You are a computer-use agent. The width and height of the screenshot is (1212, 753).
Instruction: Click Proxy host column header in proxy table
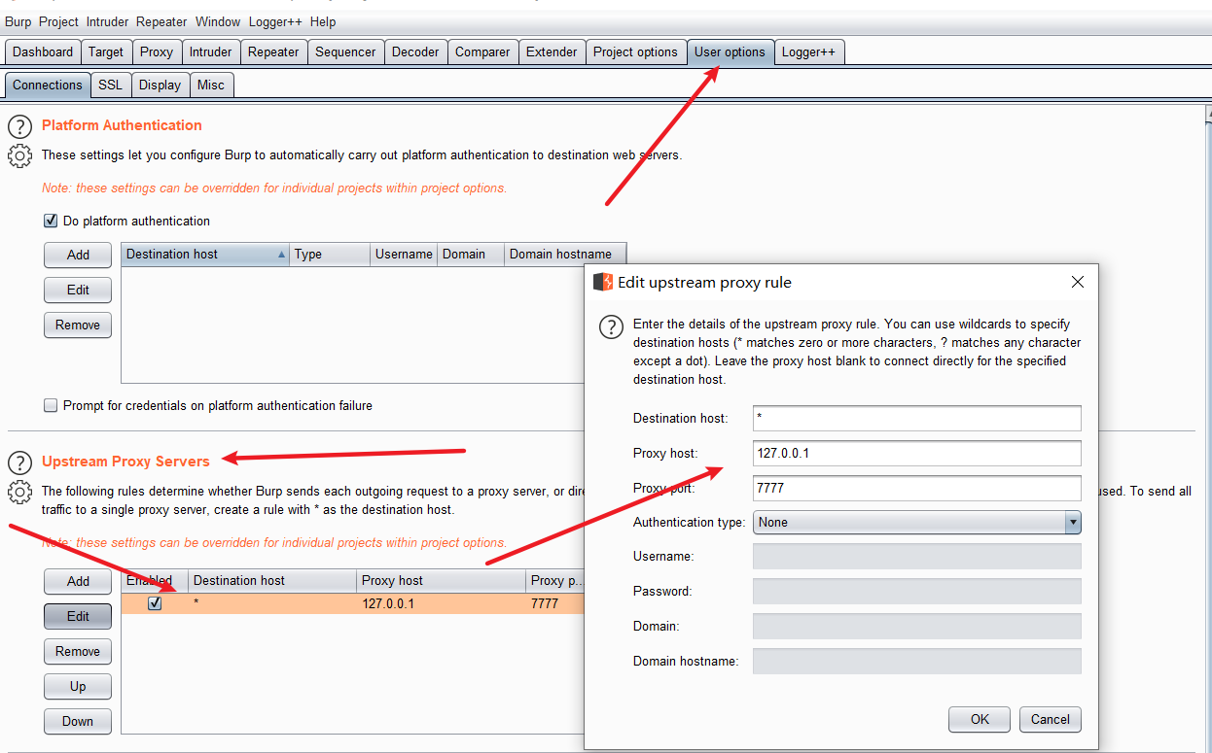pos(441,581)
